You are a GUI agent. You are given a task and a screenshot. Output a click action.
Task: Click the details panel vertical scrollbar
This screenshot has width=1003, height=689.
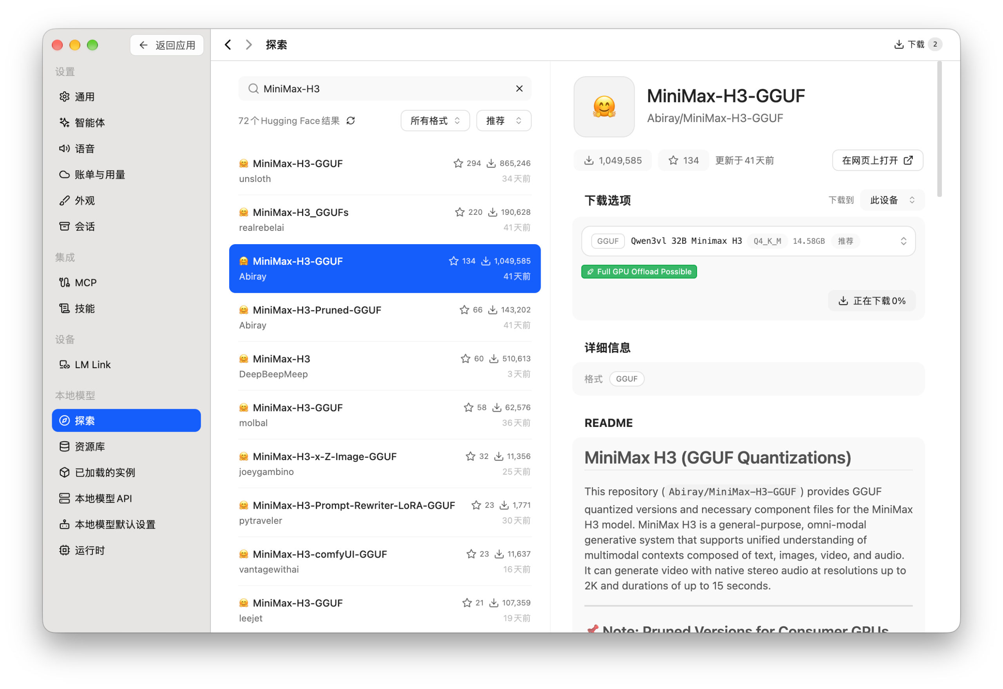939,130
